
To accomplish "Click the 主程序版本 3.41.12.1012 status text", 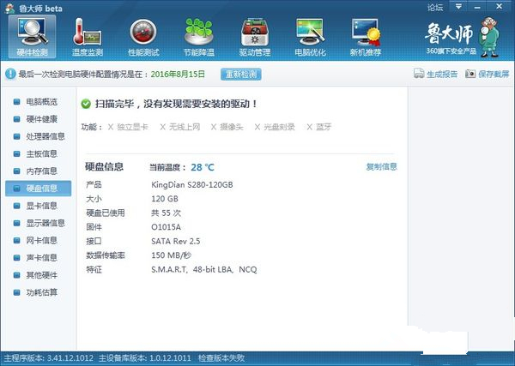I will click(49, 358).
